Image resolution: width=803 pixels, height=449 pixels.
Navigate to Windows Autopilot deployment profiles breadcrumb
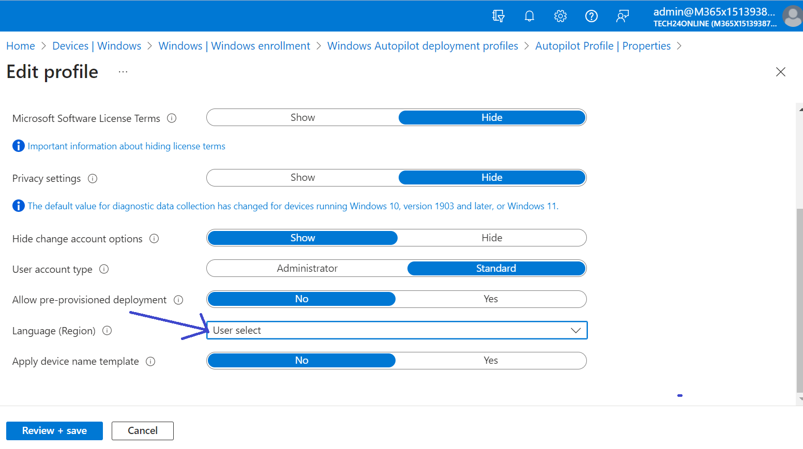422,45
